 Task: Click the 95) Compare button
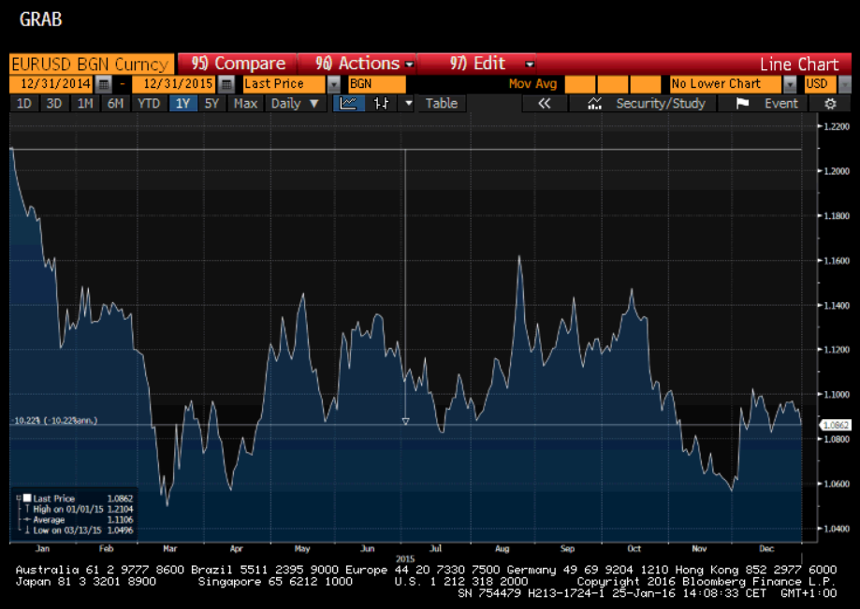point(238,64)
